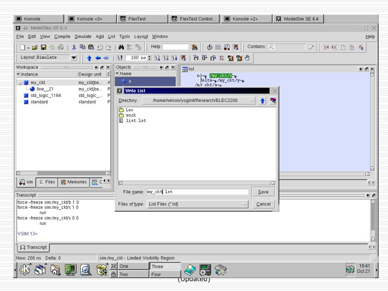The height and width of the screenshot is (291, 388).
Task: Open the Layout Simulate dropdown
Action: [x=74, y=58]
